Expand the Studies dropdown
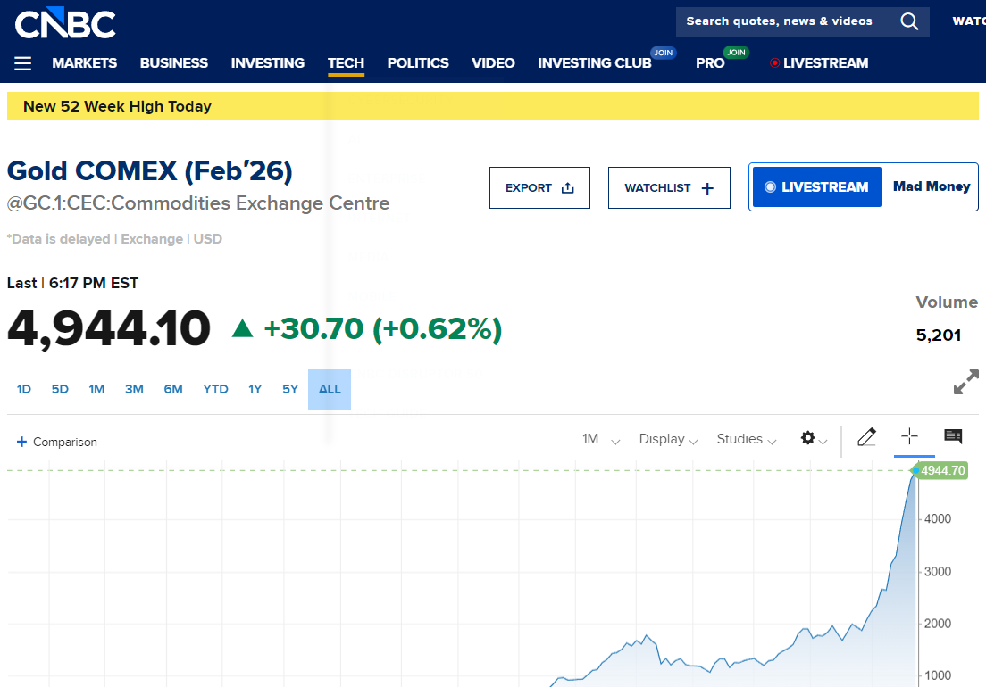Image resolution: width=986 pixels, height=687 pixels. click(747, 439)
